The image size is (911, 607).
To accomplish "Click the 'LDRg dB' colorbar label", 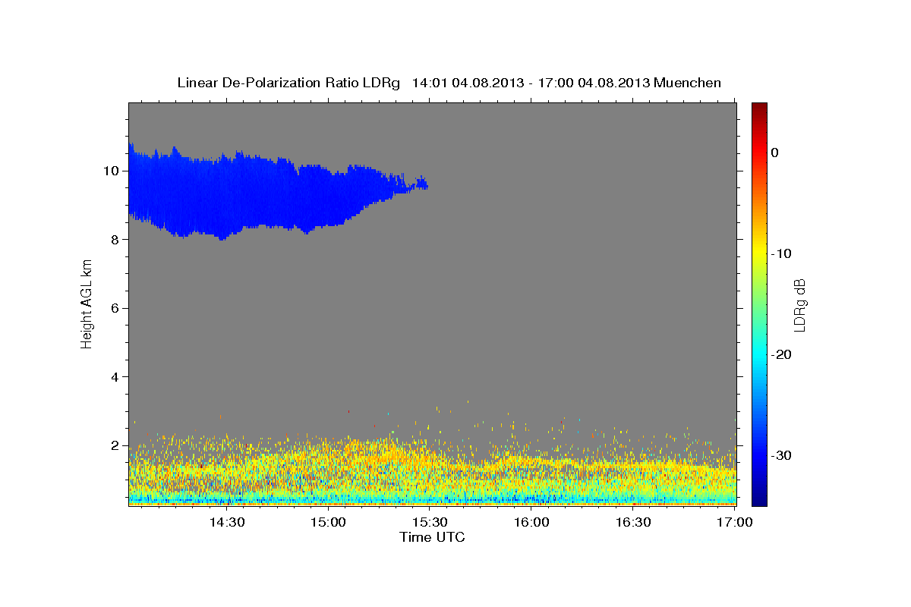I will [x=799, y=303].
